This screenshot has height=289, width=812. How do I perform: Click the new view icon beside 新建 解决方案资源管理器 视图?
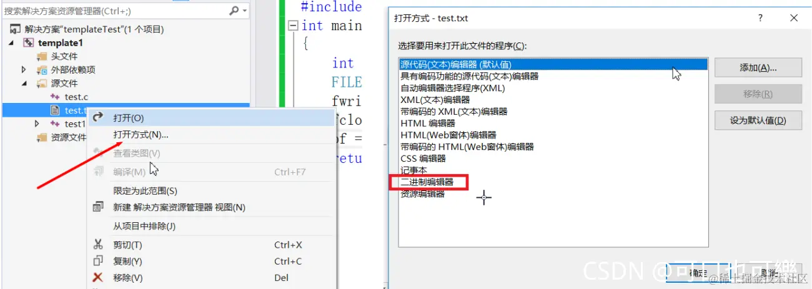[97, 207]
